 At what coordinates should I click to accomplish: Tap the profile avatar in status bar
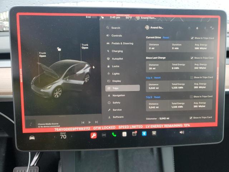137,18
